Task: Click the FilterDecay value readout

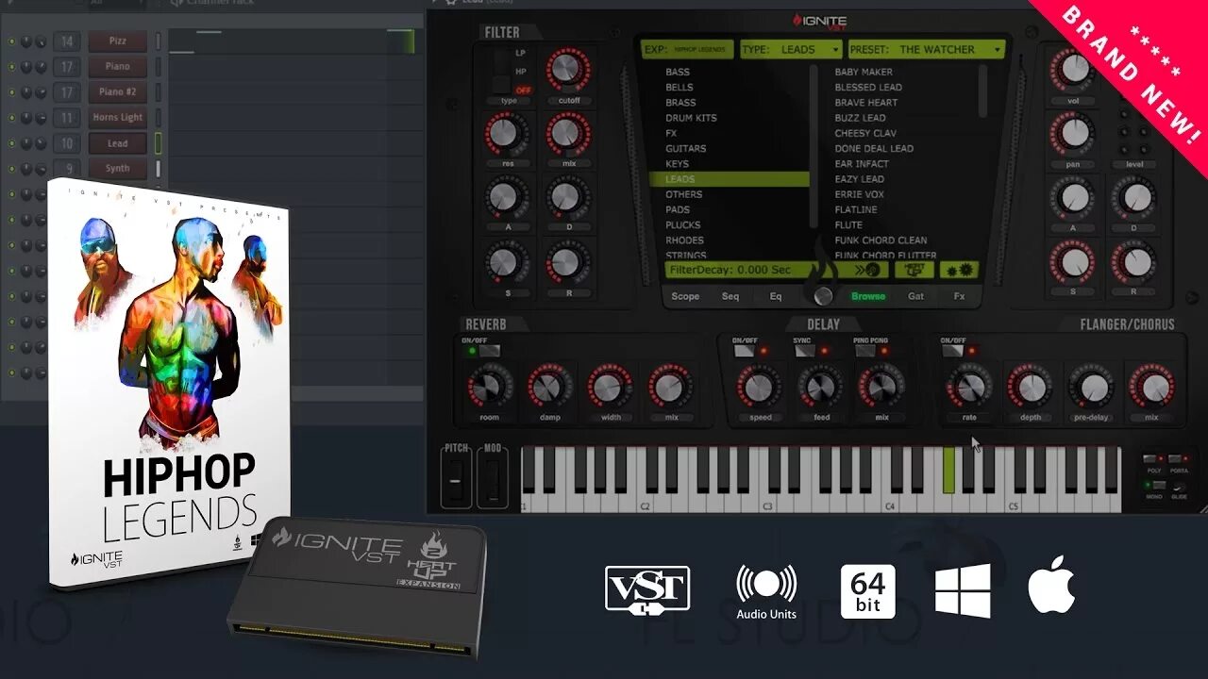Action: (730, 270)
